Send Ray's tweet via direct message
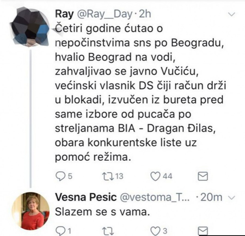 [202, 177]
